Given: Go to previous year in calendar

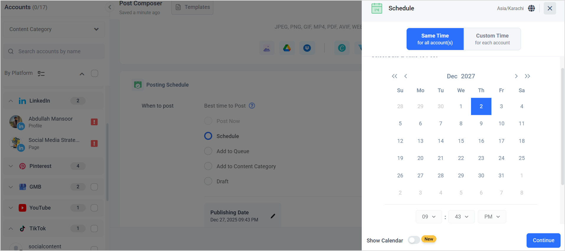Looking at the screenshot, I should pyautogui.click(x=394, y=76).
